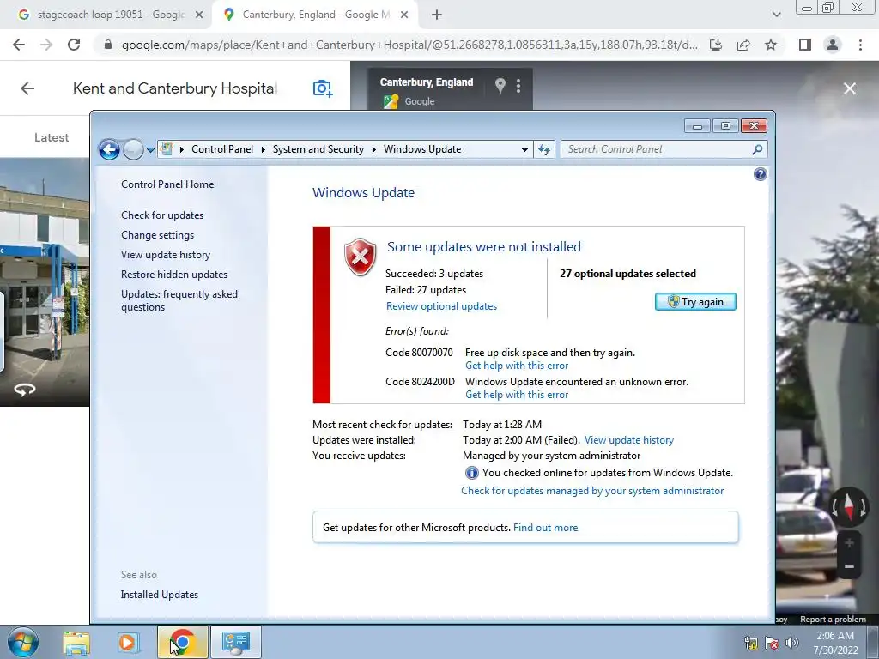
Task: Click Control Panel taskbar button
Action: (x=235, y=642)
